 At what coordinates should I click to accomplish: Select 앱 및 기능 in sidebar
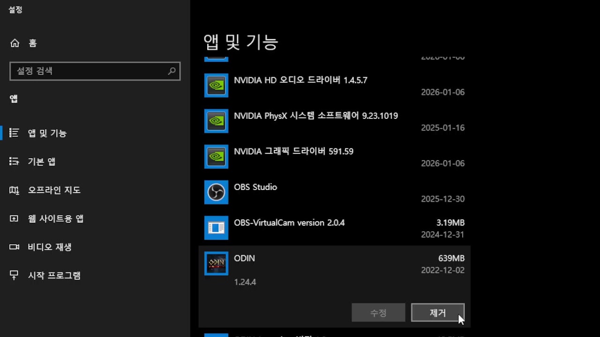coord(95,133)
